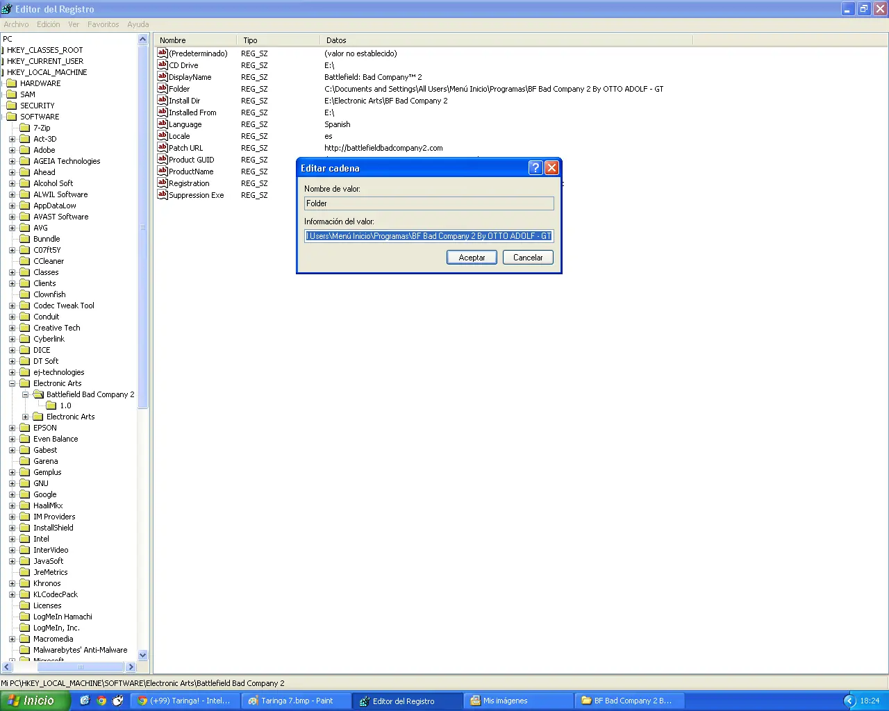Click the Información del valor text field
Screen dimensions: 889x711
pyautogui.click(x=429, y=236)
